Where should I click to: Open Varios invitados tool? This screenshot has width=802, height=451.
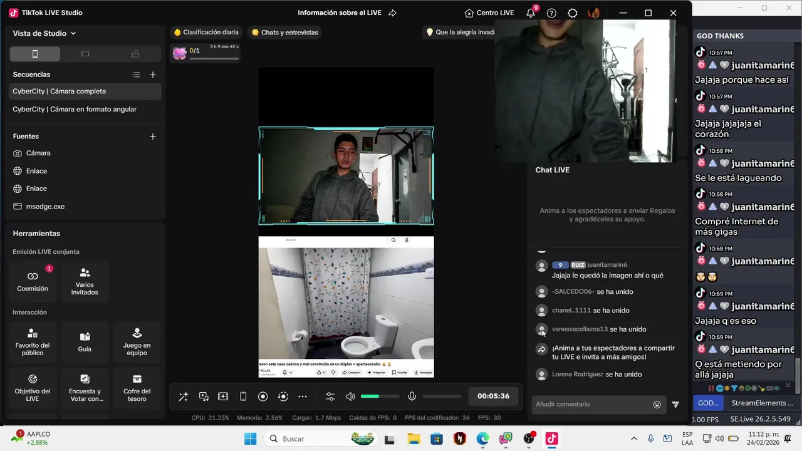point(85,282)
